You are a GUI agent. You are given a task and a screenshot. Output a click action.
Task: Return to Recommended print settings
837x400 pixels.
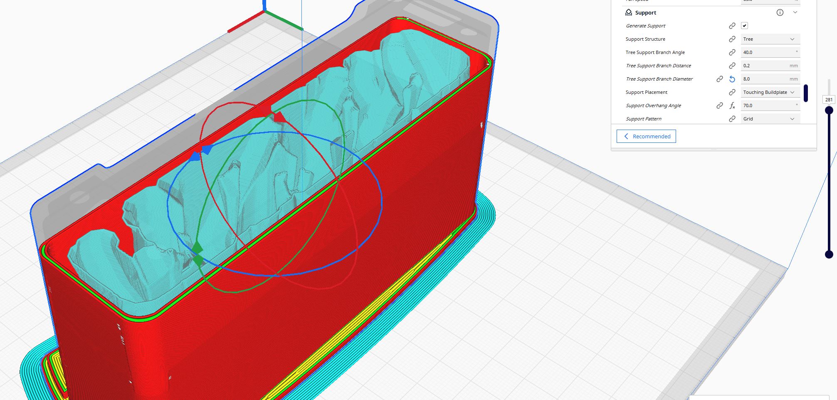tap(646, 136)
